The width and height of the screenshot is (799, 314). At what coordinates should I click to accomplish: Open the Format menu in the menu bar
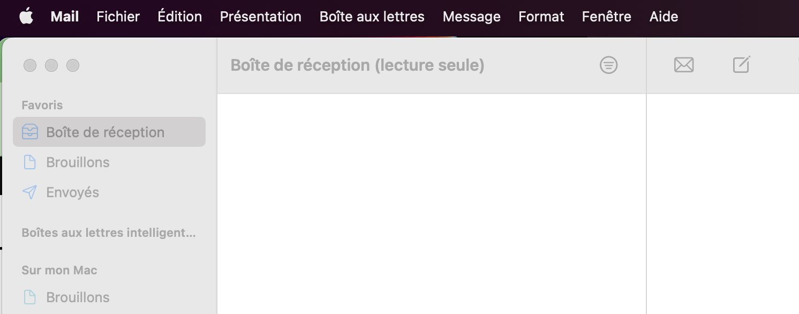tap(541, 16)
